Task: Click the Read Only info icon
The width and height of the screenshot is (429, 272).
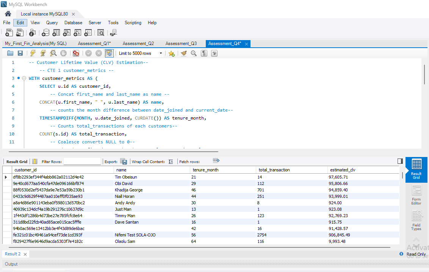Action: coord(401,254)
